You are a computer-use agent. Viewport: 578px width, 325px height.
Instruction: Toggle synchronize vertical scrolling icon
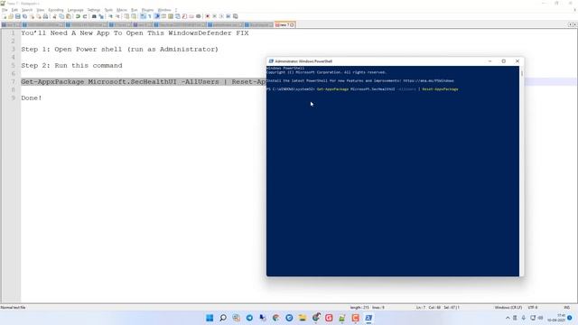[126, 16]
